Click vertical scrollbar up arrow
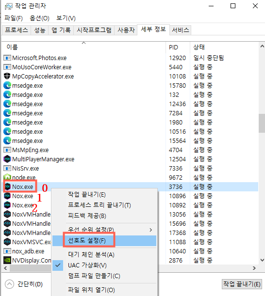The image size is (265, 296). pyautogui.click(x=262, y=46)
